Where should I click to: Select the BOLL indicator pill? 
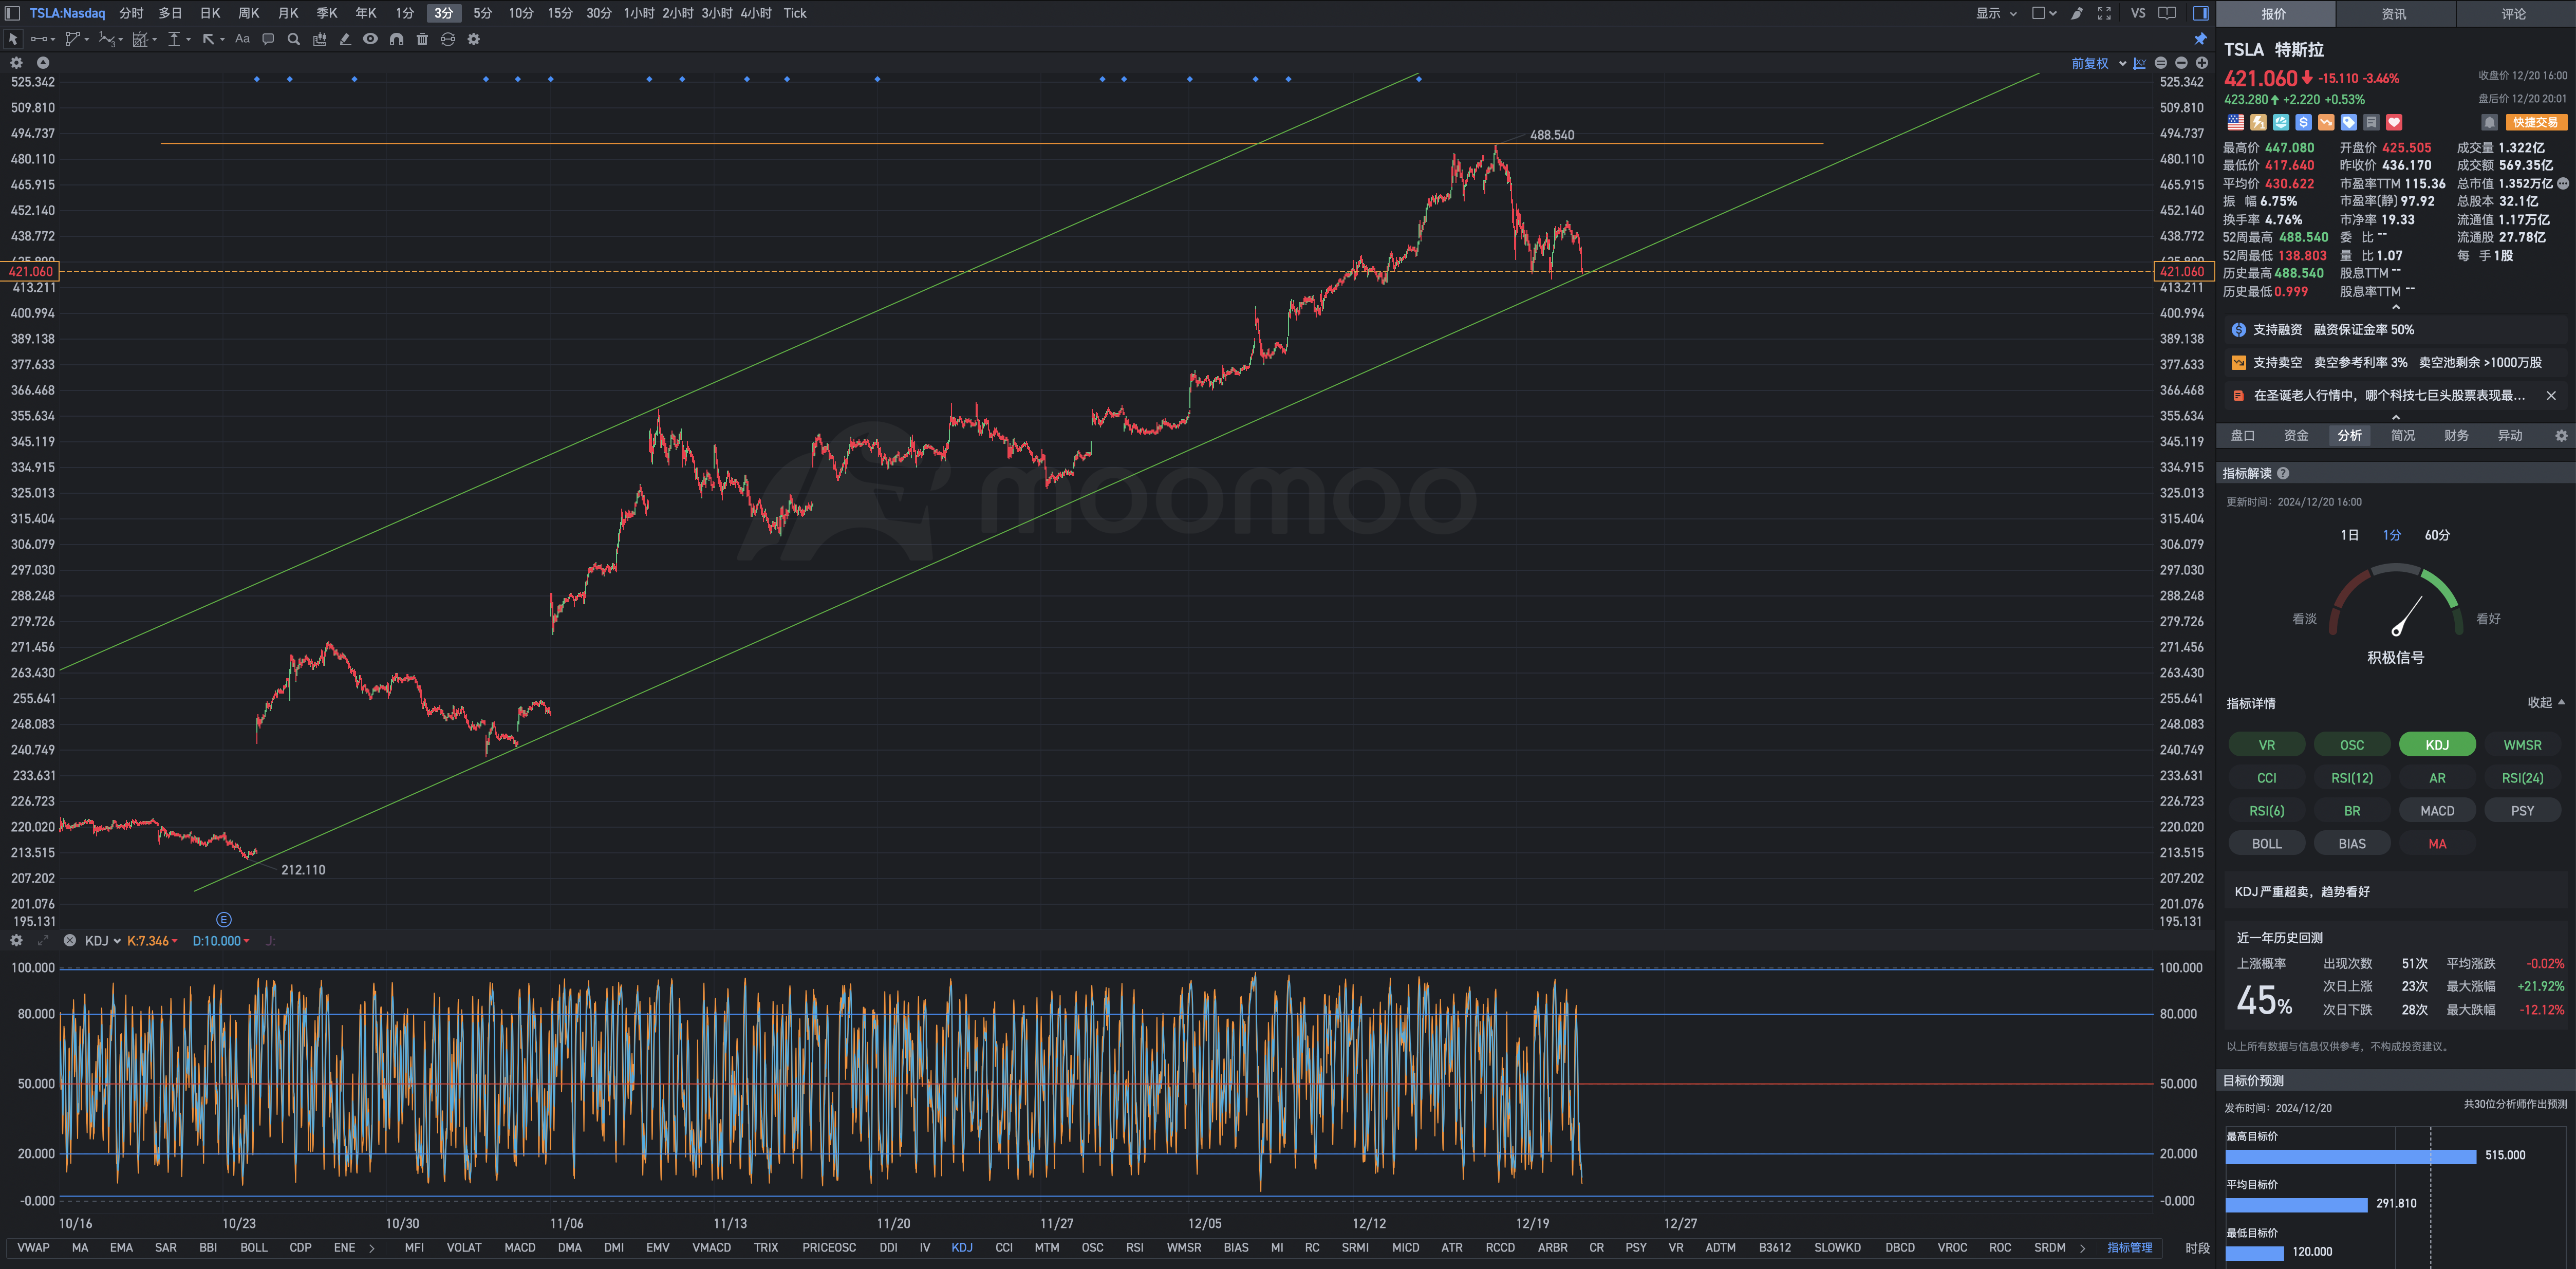(x=2267, y=844)
